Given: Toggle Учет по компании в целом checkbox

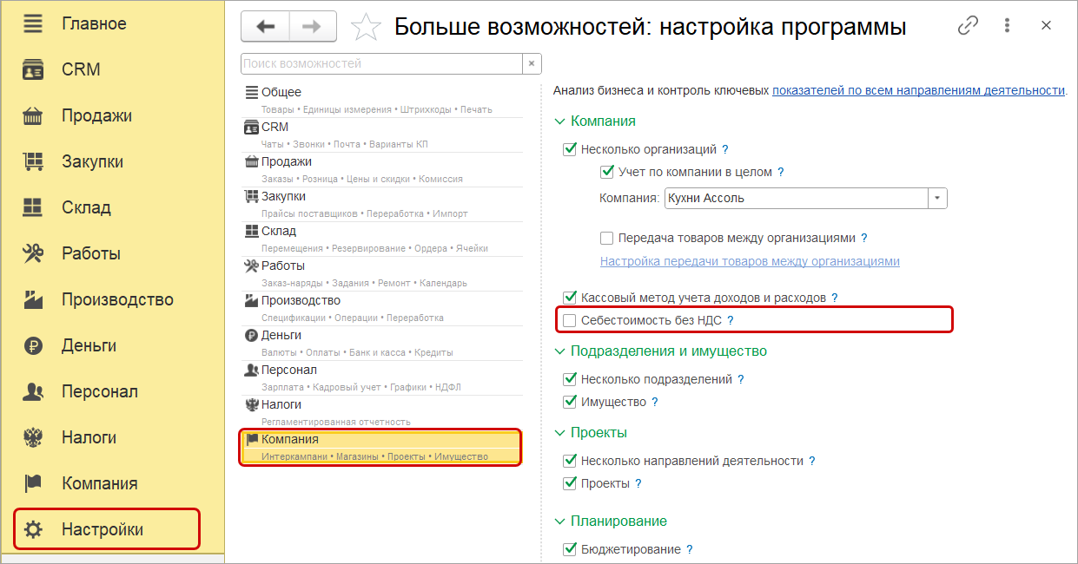Looking at the screenshot, I should point(607,172).
